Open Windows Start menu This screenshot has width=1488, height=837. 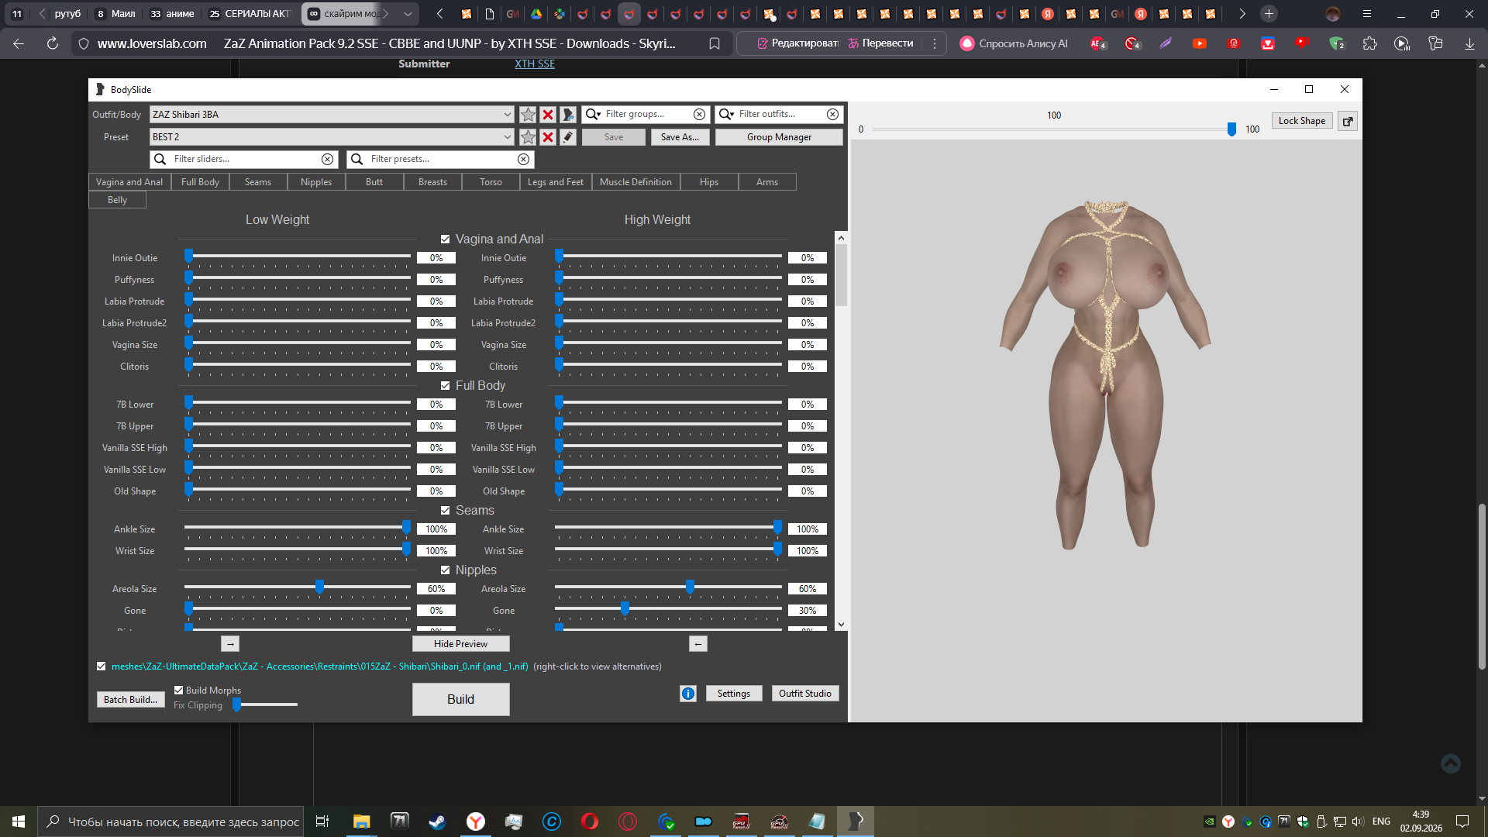coord(19,821)
